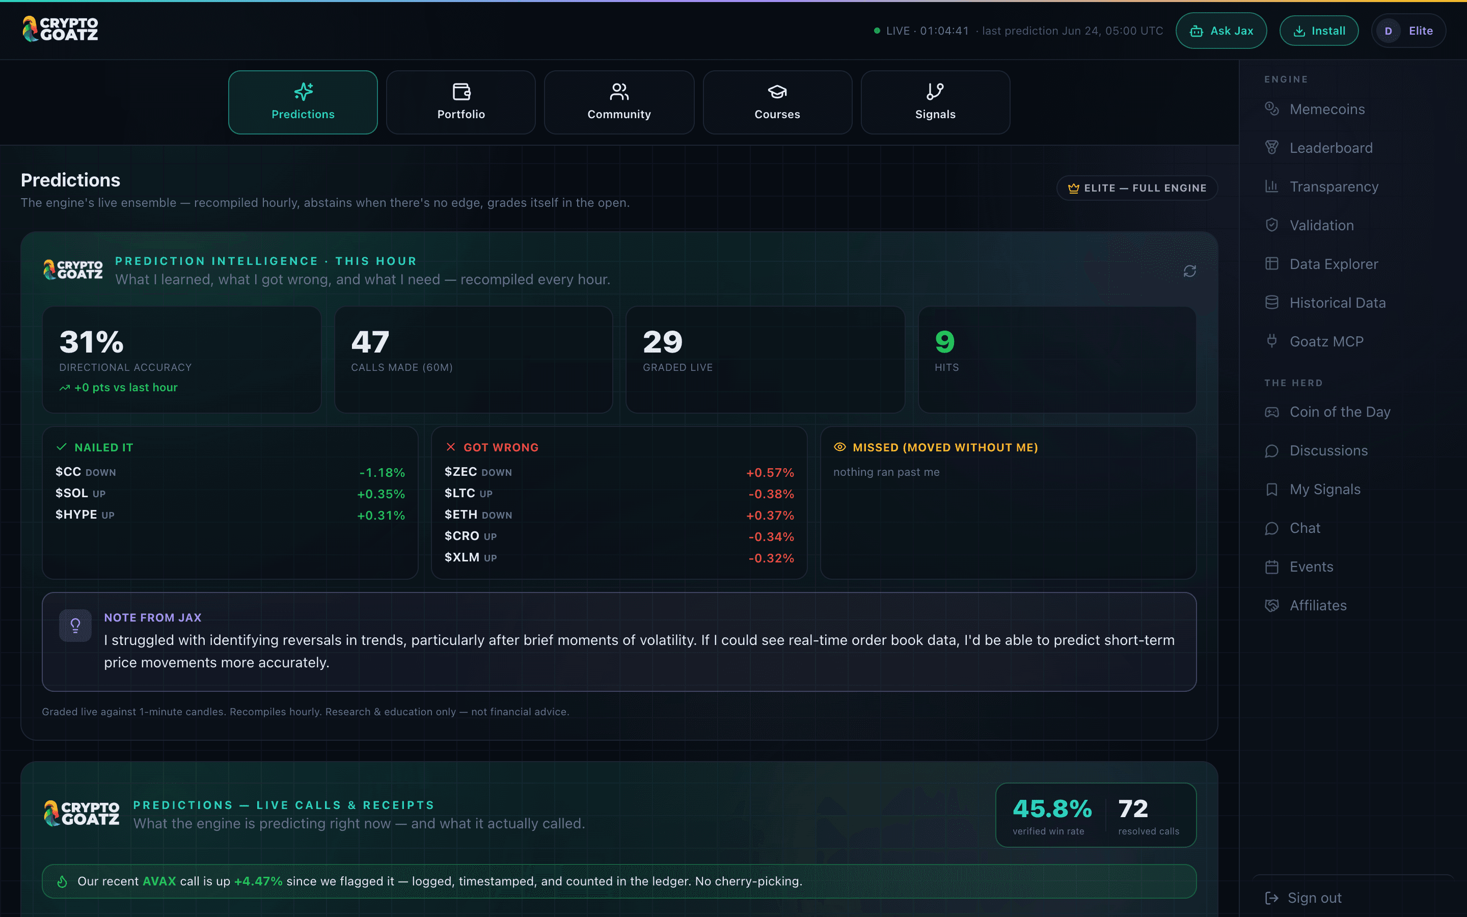
Task: Open Coin of the Day
Action: pyautogui.click(x=1340, y=412)
